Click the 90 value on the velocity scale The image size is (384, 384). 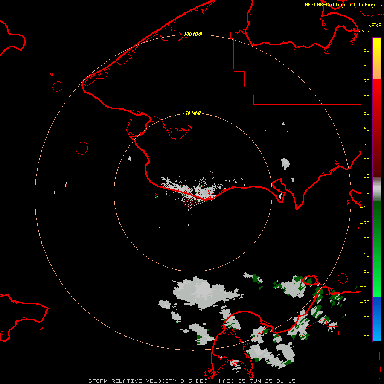[367, 50]
